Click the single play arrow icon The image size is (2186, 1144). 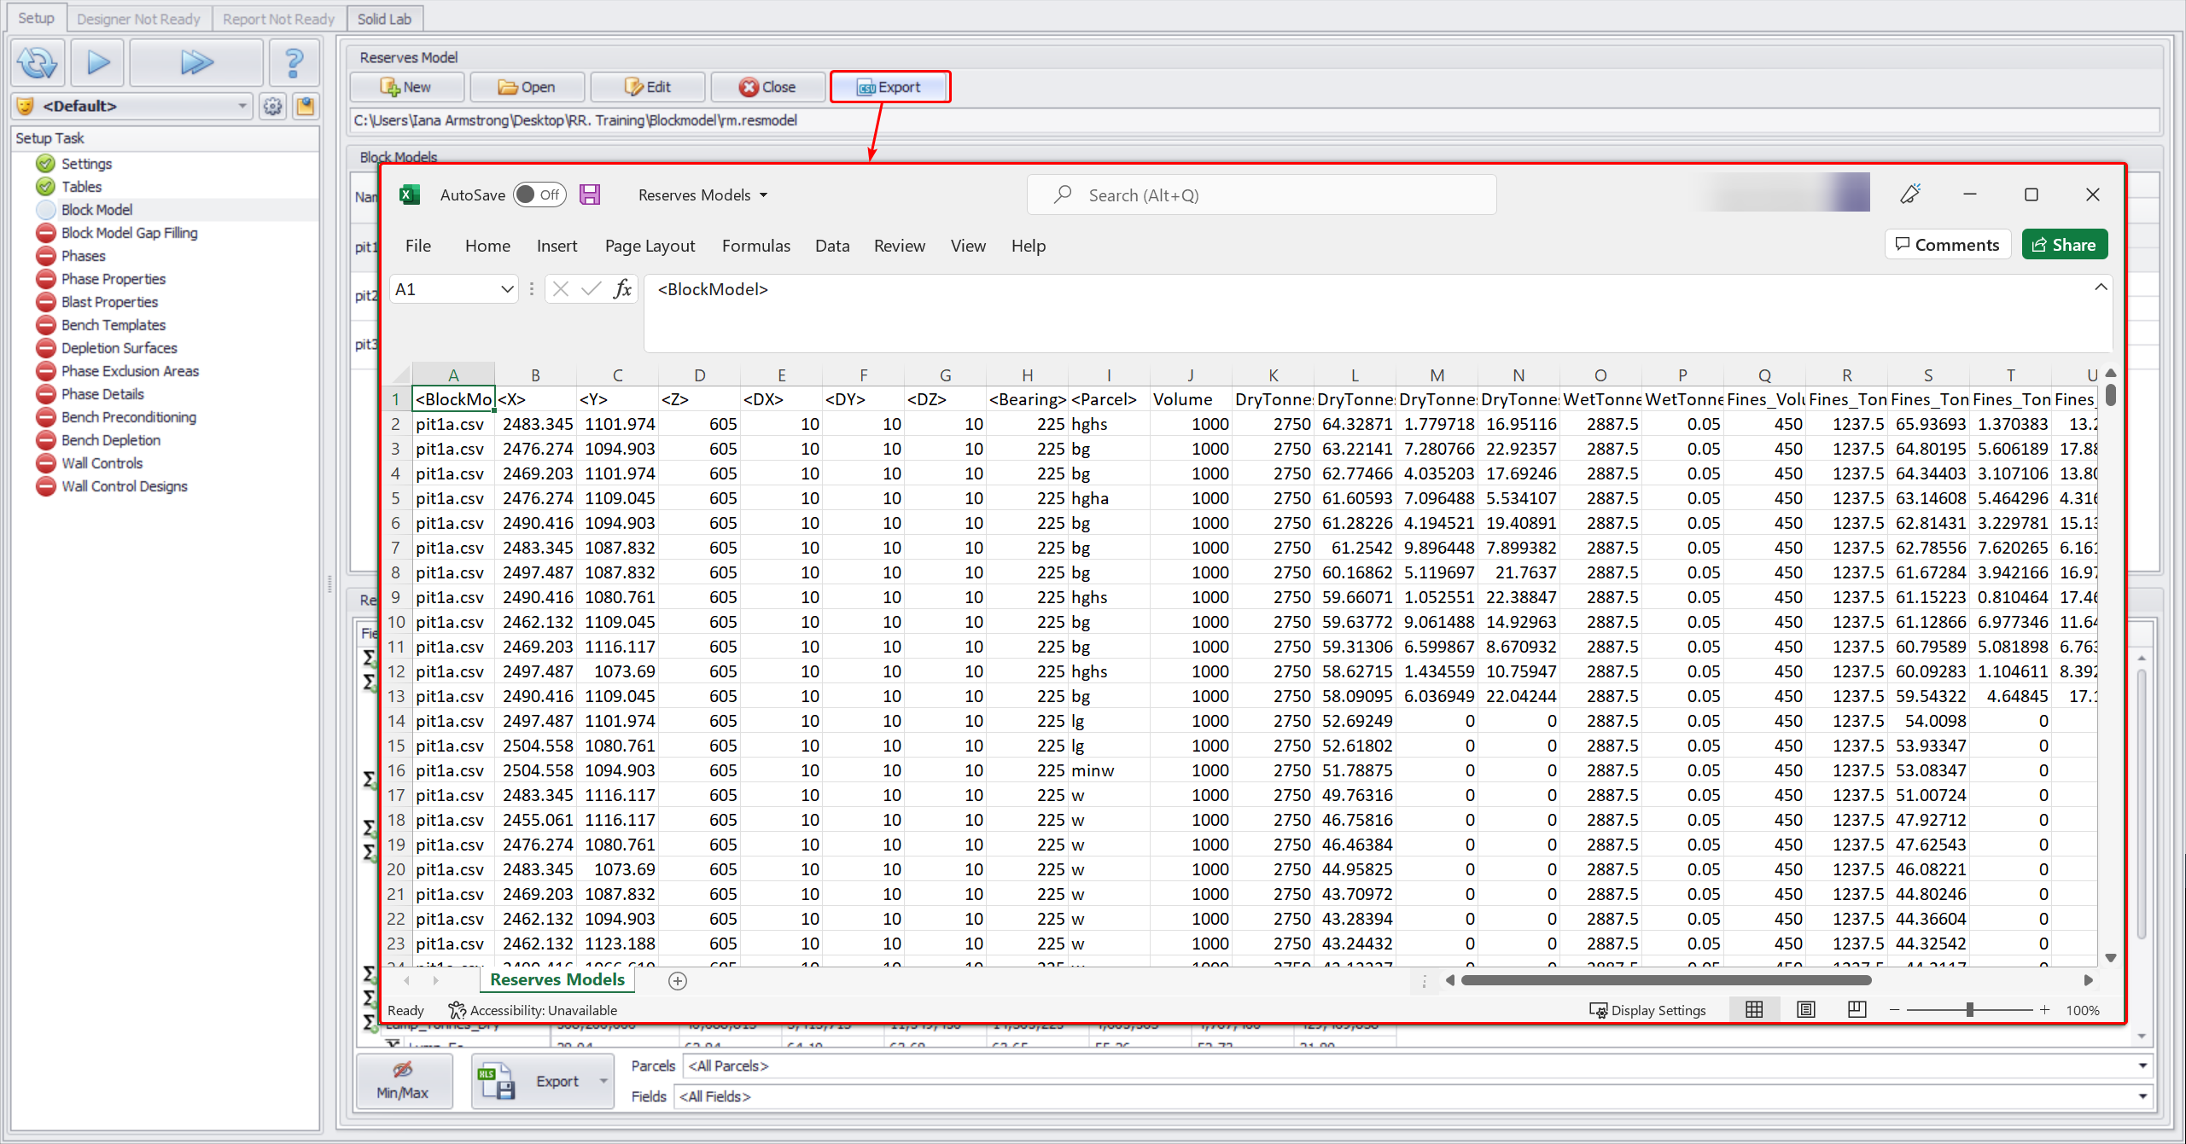(x=98, y=62)
